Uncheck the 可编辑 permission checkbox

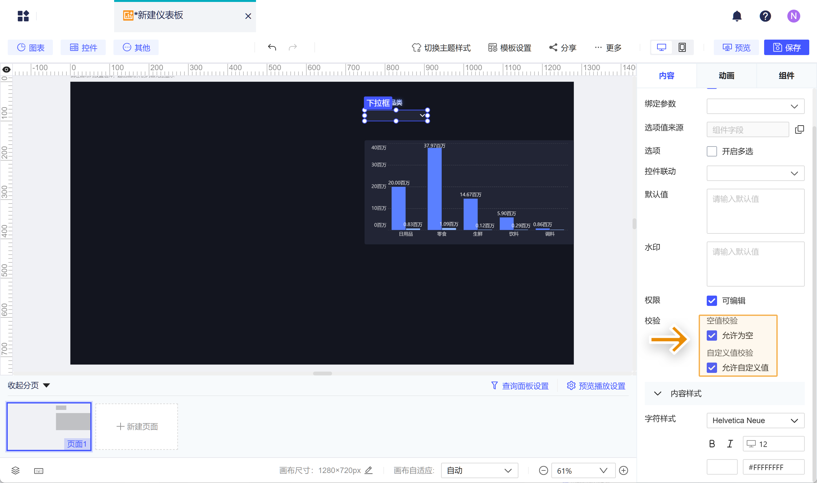712,300
